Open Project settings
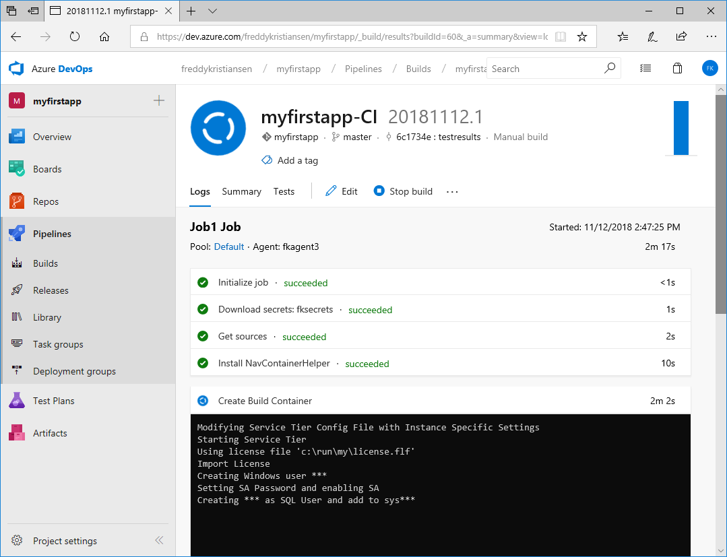 pos(65,541)
